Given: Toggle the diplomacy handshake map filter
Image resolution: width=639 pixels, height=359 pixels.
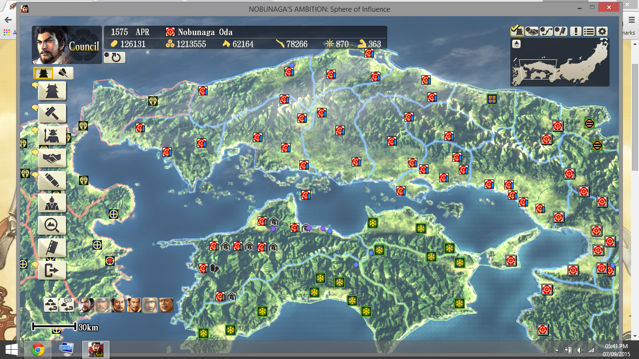Looking at the screenshot, I should 531,31.
